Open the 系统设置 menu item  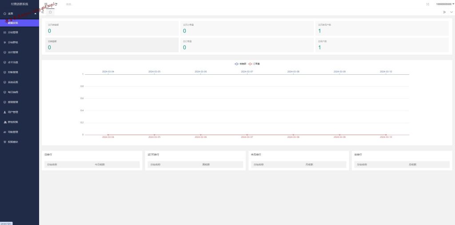tap(13, 82)
